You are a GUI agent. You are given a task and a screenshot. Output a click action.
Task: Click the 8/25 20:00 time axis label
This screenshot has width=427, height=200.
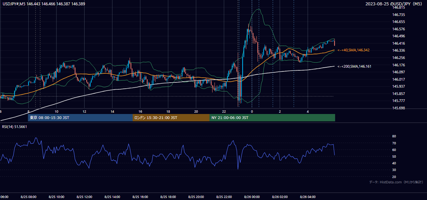click(x=196, y=197)
